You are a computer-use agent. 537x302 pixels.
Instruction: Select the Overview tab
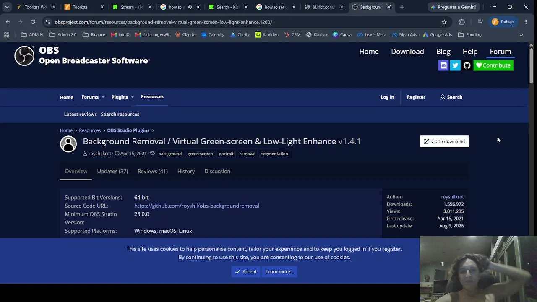(x=76, y=171)
